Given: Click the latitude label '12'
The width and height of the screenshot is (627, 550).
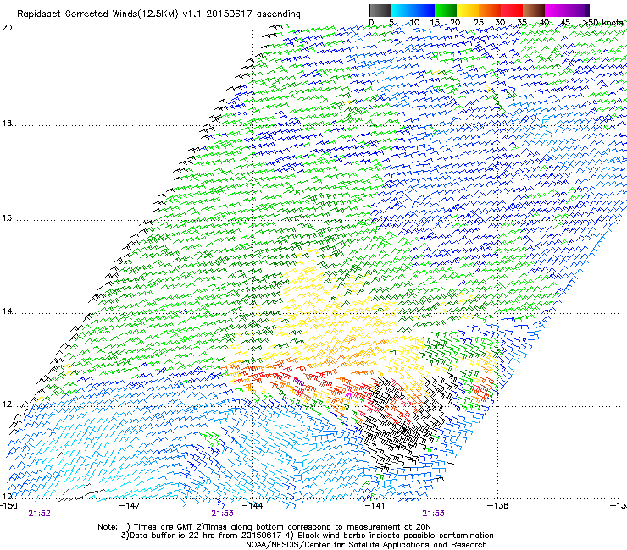Looking at the screenshot, I should point(7,404).
